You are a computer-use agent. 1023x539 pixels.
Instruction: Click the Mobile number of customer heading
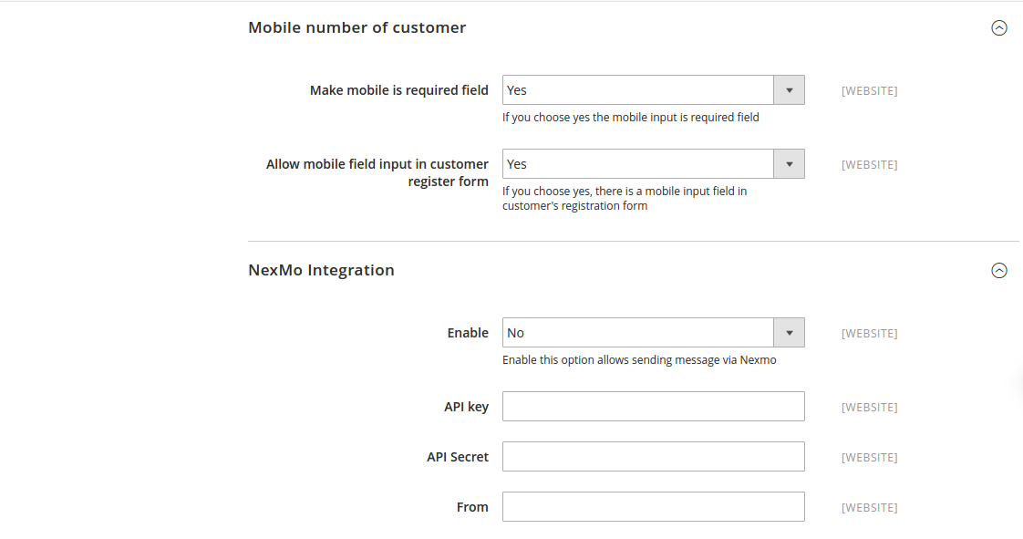click(x=356, y=28)
